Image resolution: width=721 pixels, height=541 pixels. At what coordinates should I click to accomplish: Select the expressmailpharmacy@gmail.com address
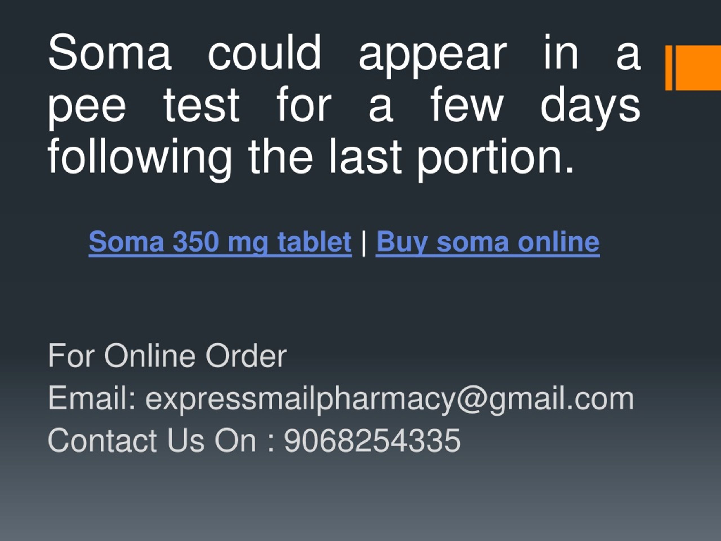point(390,399)
